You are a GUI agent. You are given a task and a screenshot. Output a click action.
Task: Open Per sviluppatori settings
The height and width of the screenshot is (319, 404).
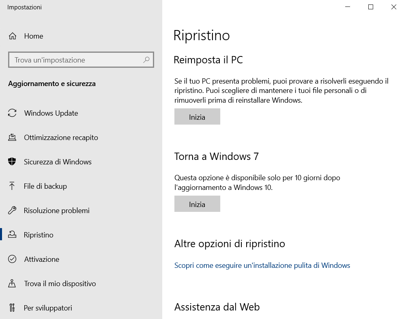pos(48,308)
